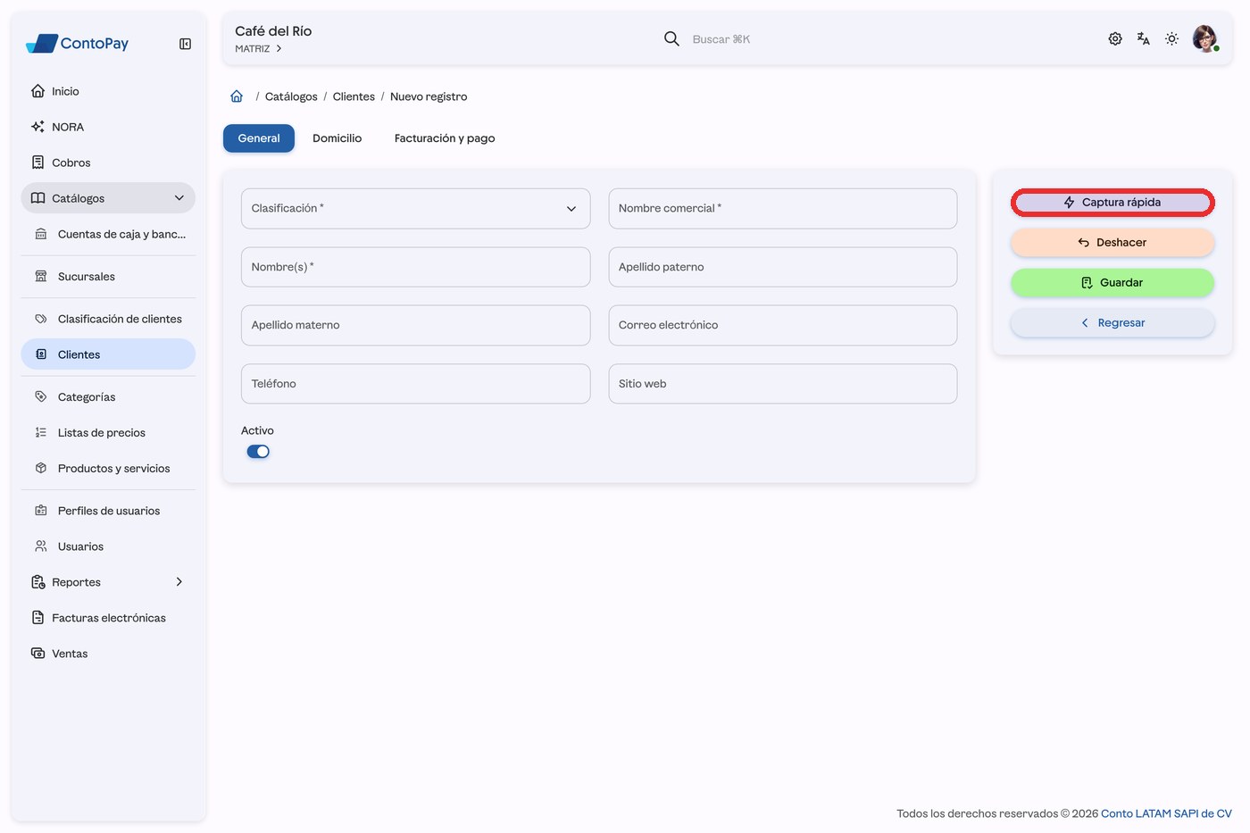The width and height of the screenshot is (1250, 833).
Task: Collapse the sidebar panel icon
Action: point(185,44)
